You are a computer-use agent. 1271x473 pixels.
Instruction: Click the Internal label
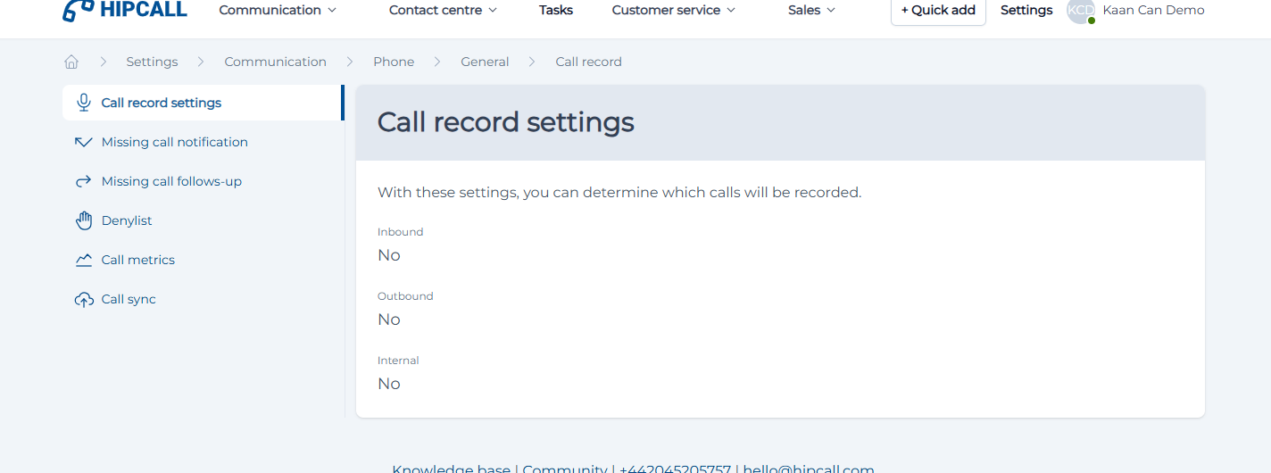point(398,361)
